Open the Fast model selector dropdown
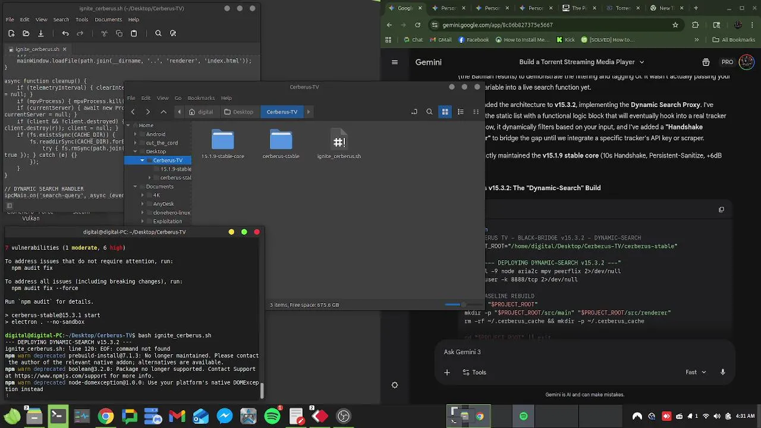The width and height of the screenshot is (761, 428). click(696, 372)
